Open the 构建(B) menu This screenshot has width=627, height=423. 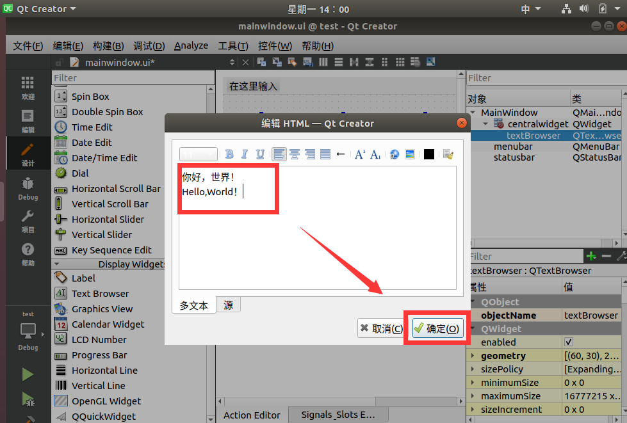pos(108,46)
